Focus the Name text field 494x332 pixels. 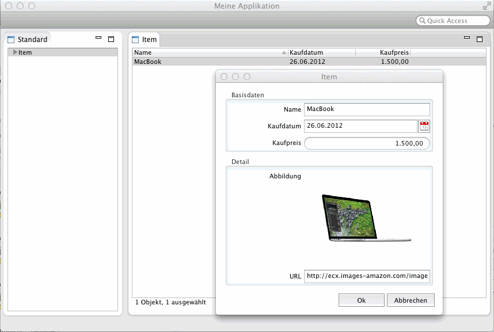(x=367, y=109)
